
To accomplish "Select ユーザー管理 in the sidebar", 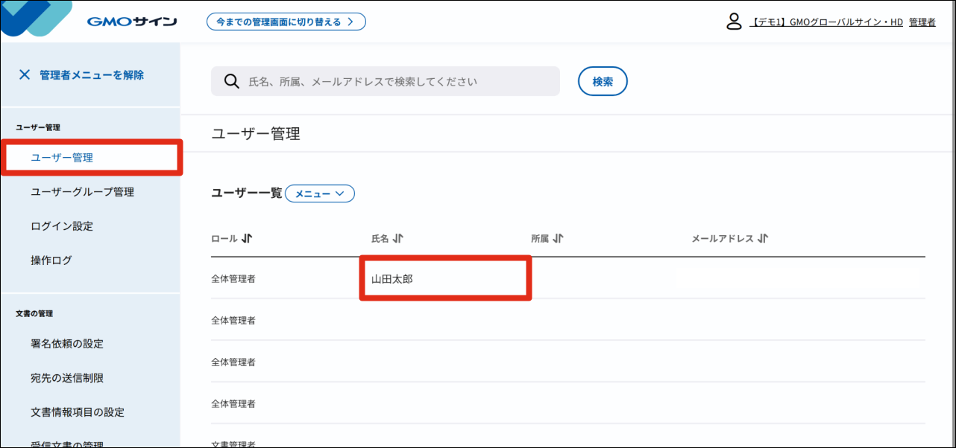I will [x=62, y=158].
